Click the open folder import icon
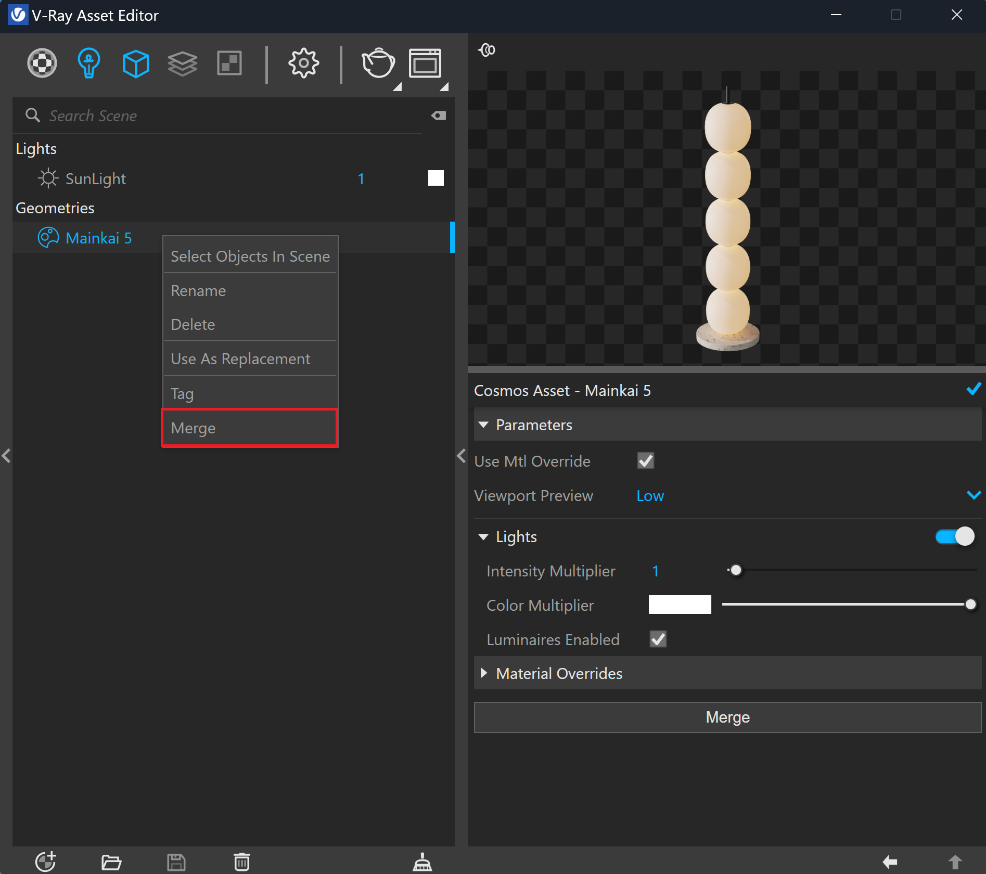The width and height of the screenshot is (986, 874). [x=111, y=863]
